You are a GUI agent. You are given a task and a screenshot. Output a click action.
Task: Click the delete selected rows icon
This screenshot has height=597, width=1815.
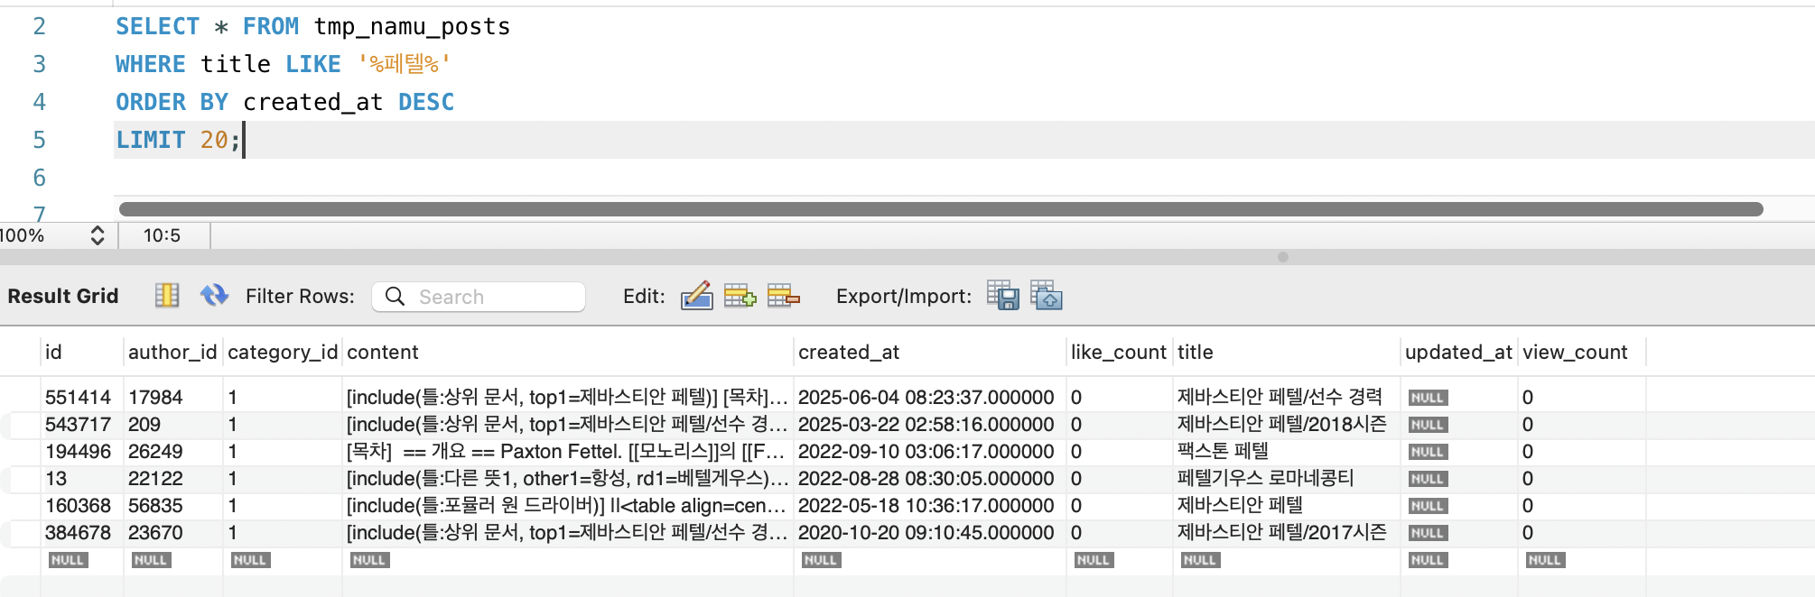click(x=783, y=296)
